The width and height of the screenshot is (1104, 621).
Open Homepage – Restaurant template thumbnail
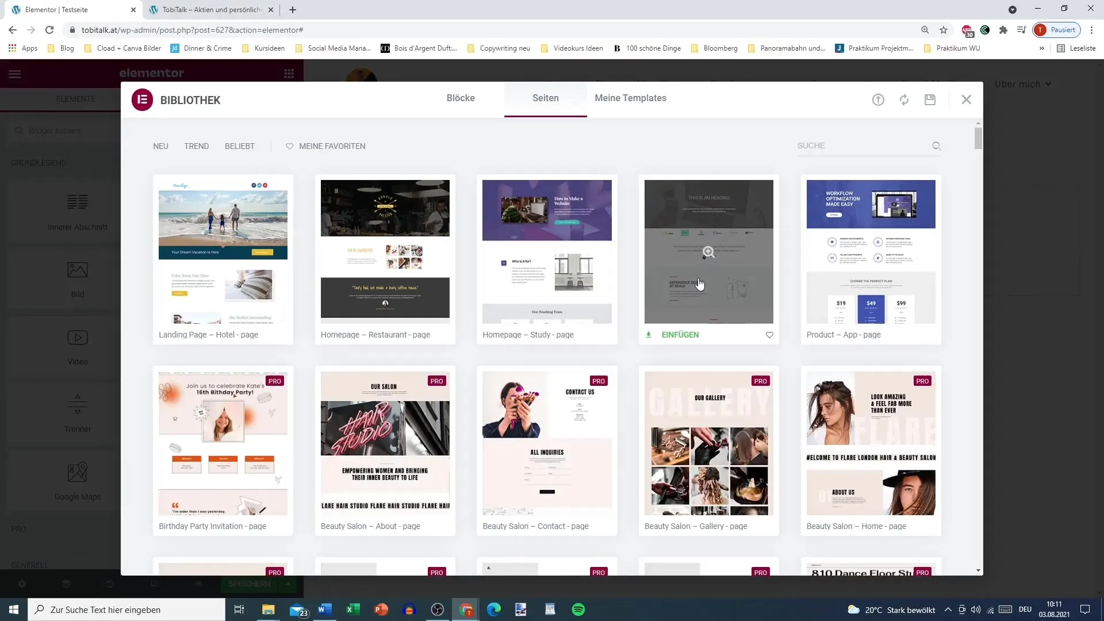(x=385, y=252)
